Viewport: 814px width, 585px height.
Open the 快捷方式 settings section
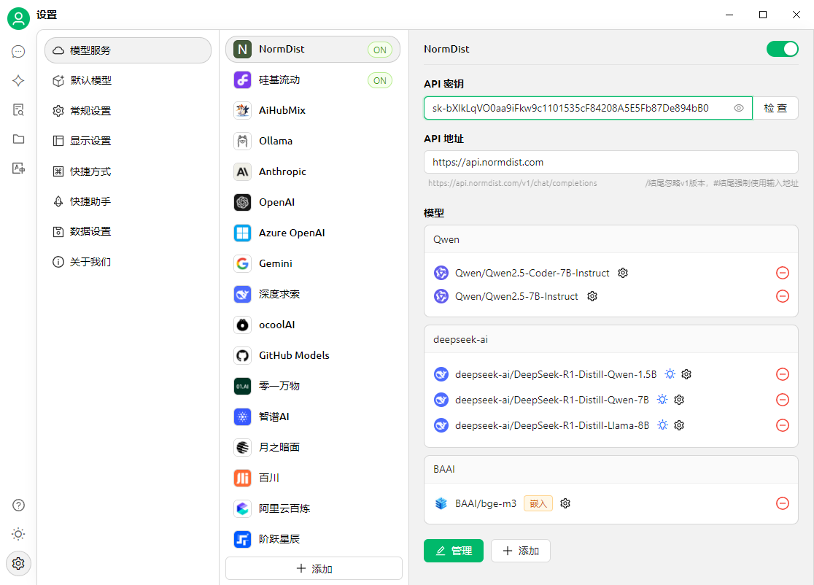(x=128, y=171)
